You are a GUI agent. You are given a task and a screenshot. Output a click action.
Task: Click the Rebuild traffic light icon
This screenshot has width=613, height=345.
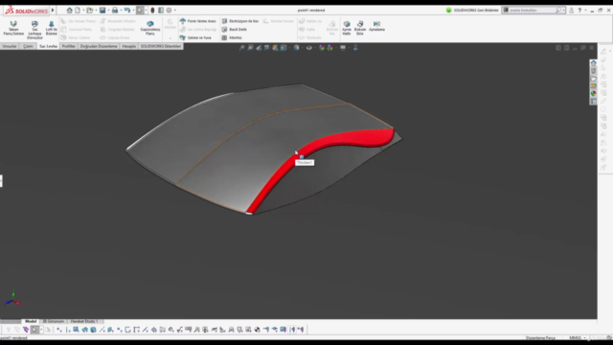[152, 11]
